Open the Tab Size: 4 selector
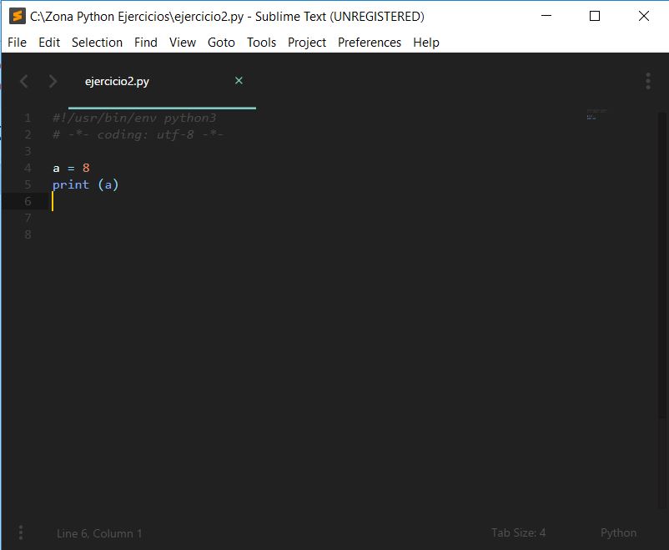Viewport: 669px width, 550px height. [x=517, y=532]
